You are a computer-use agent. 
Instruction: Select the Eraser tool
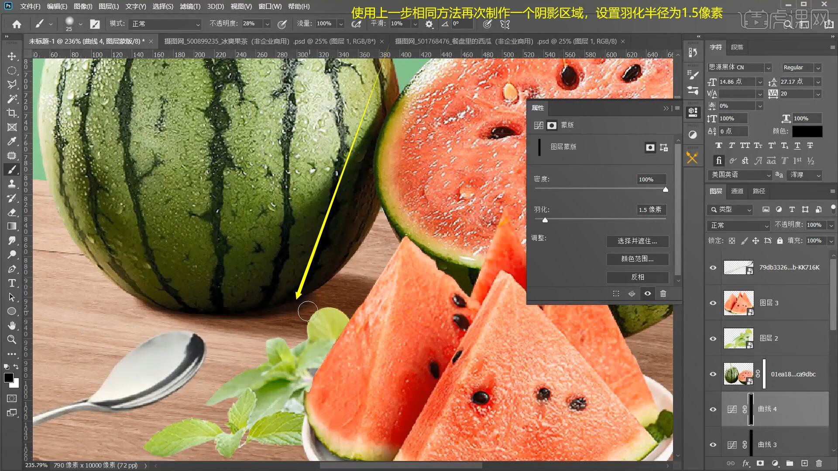click(x=12, y=212)
